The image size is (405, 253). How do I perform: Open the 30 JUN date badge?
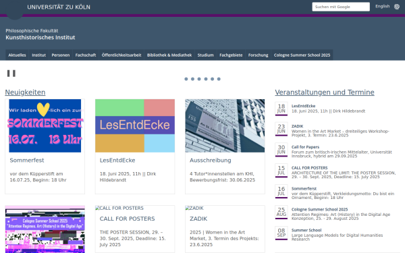[281, 150]
